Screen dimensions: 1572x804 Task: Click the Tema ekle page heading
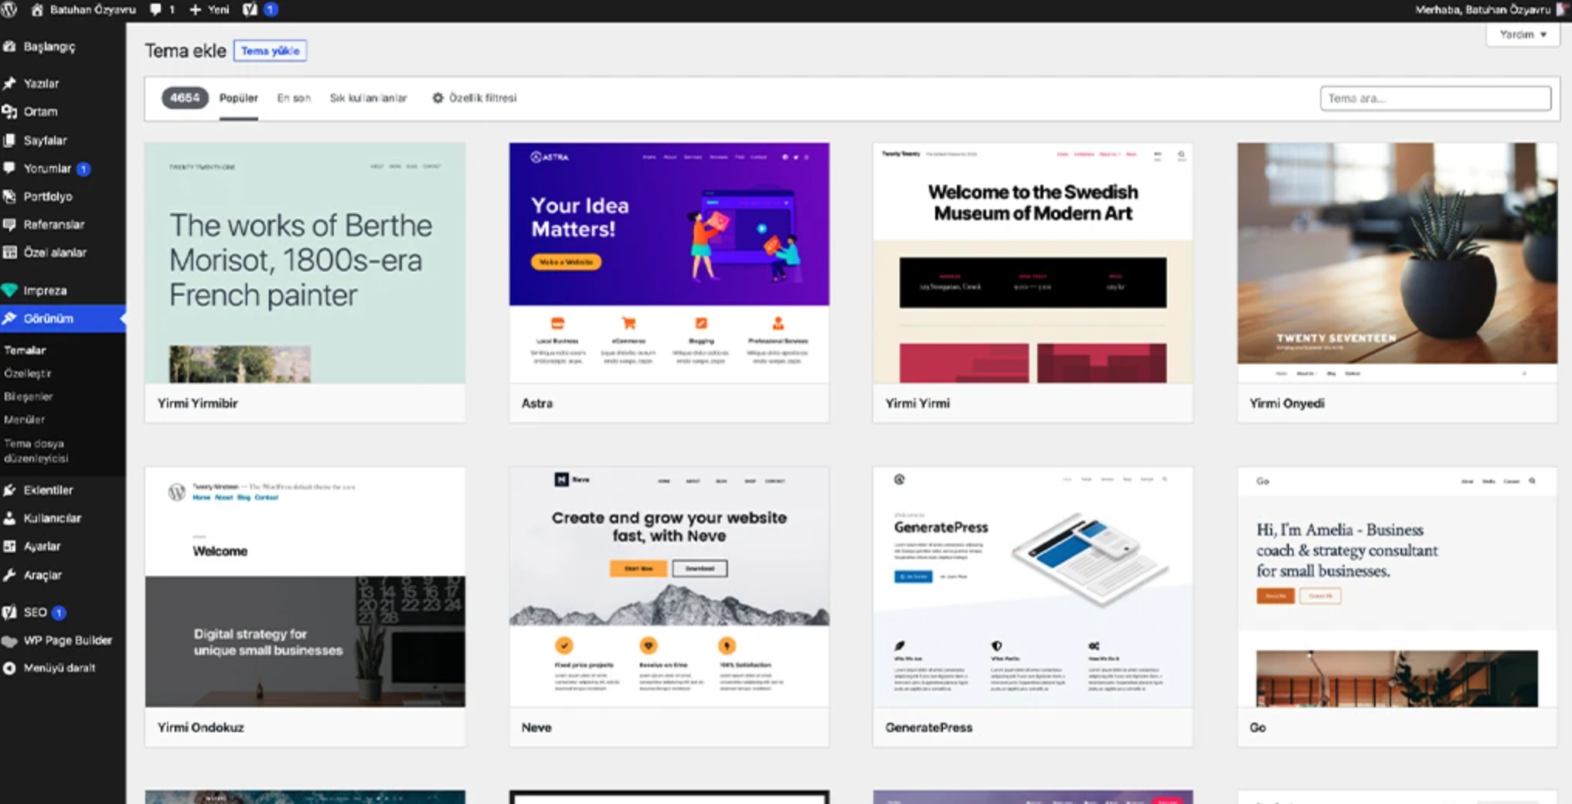(185, 51)
